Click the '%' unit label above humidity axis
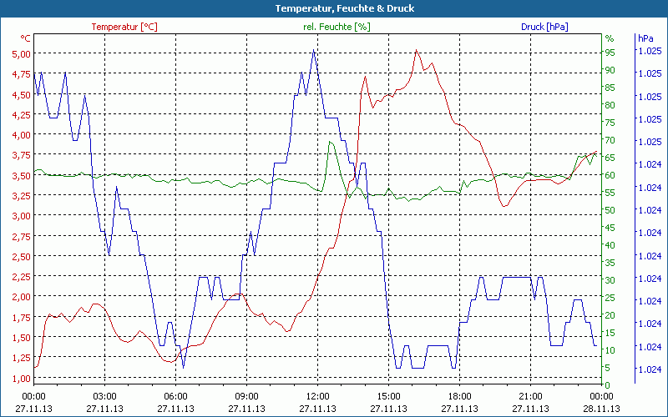Screen dimensions: 668x417 coord(610,38)
